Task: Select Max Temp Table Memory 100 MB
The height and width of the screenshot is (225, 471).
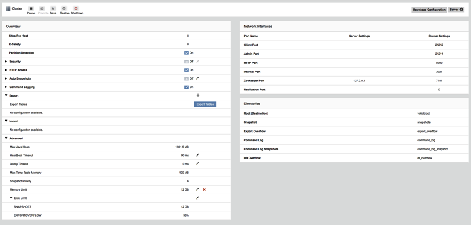Action: click(x=184, y=173)
